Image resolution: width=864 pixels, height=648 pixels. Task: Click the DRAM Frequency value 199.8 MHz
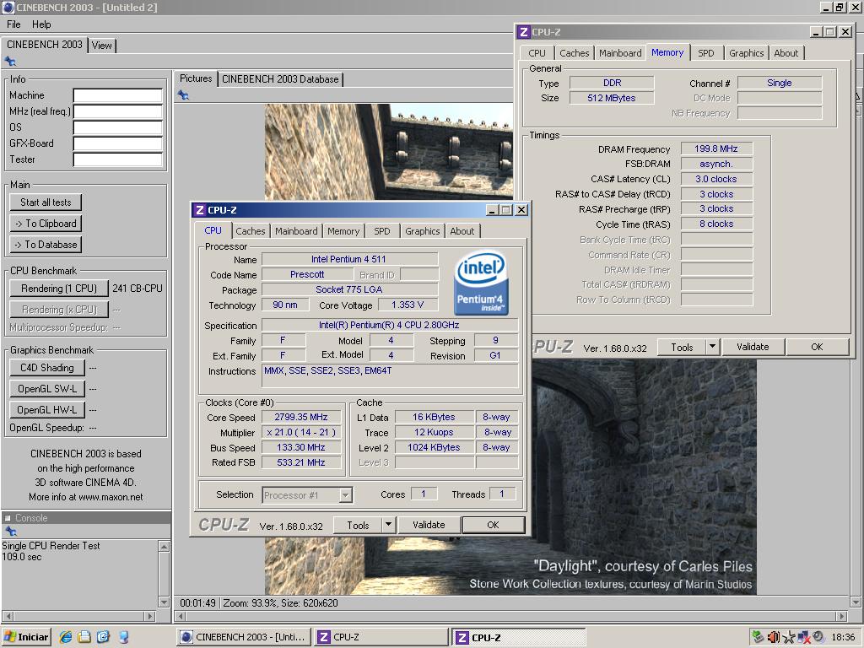(716, 148)
